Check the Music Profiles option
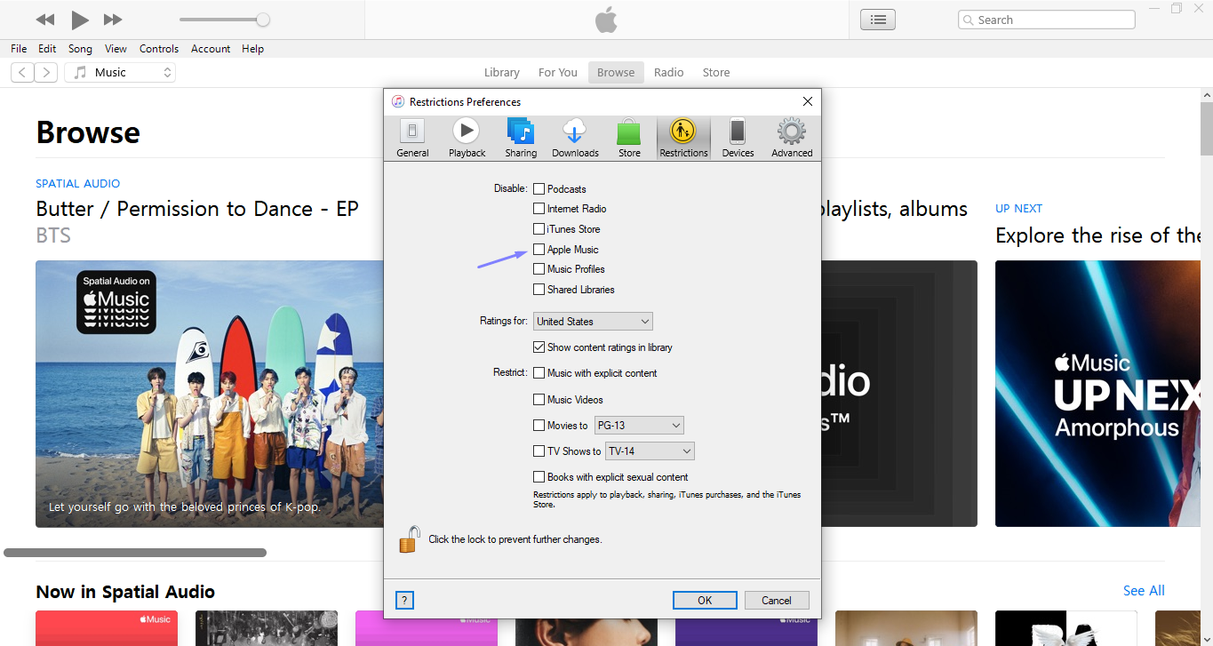Image resolution: width=1213 pixels, height=646 pixels. pyautogui.click(x=539, y=269)
